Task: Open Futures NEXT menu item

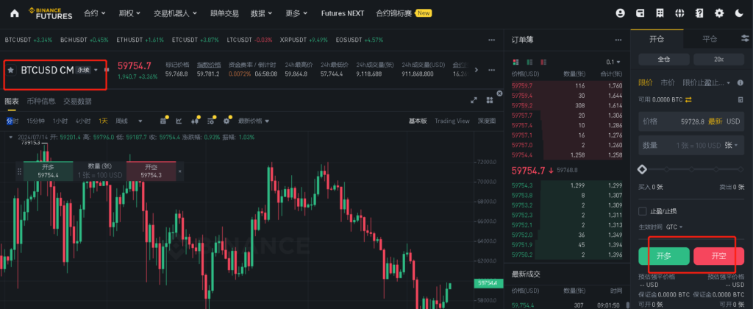Action: pyautogui.click(x=343, y=13)
